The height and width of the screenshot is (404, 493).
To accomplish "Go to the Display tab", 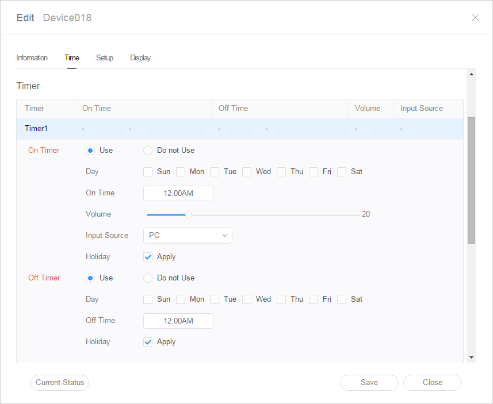I will 140,58.
